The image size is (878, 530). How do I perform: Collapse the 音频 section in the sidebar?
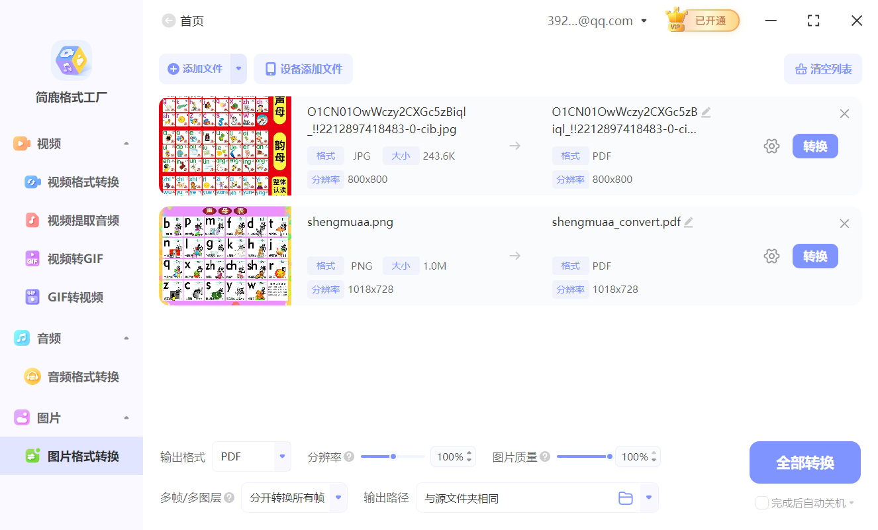point(126,338)
